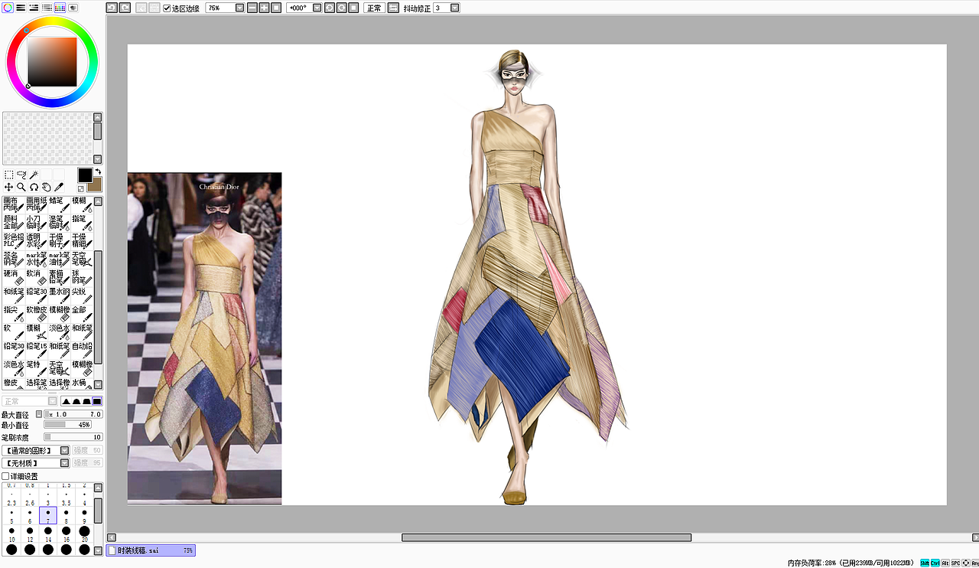The height and width of the screenshot is (568, 979).
Task: Choose the 素描铅笔 sketch pencil brush
Action: point(59,278)
